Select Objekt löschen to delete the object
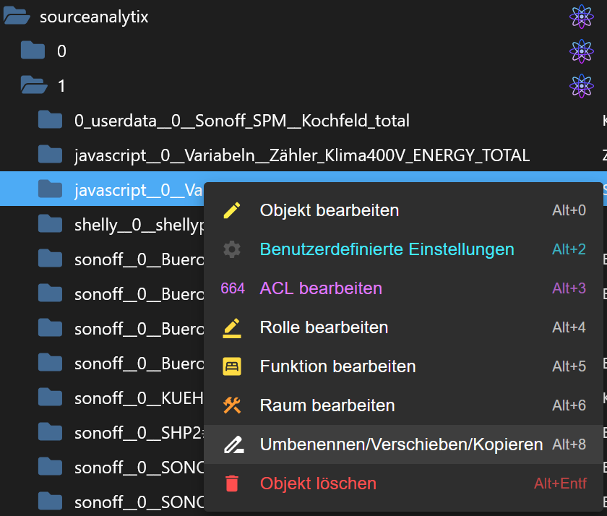The width and height of the screenshot is (607, 516). click(x=318, y=483)
